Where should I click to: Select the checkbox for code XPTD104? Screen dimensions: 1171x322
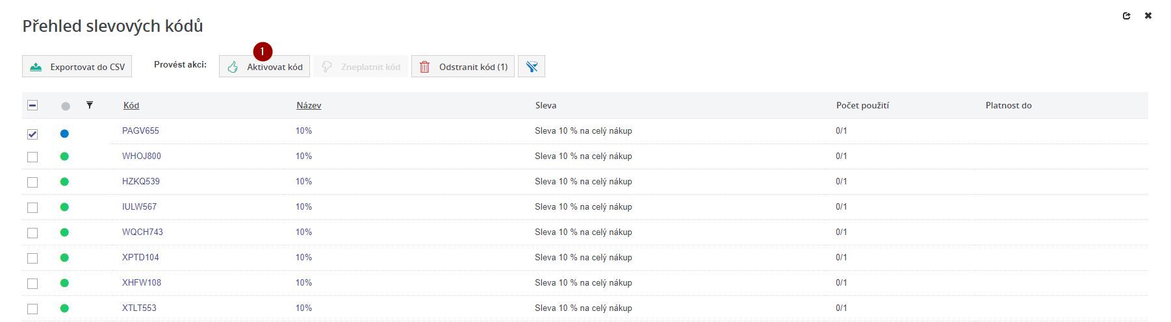(32, 258)
